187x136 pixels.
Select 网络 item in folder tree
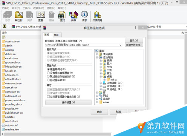(x=104, y=96)
